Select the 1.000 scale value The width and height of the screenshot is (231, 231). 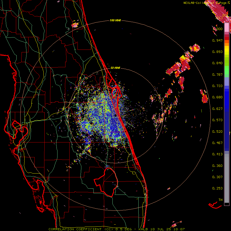[217, 29]
